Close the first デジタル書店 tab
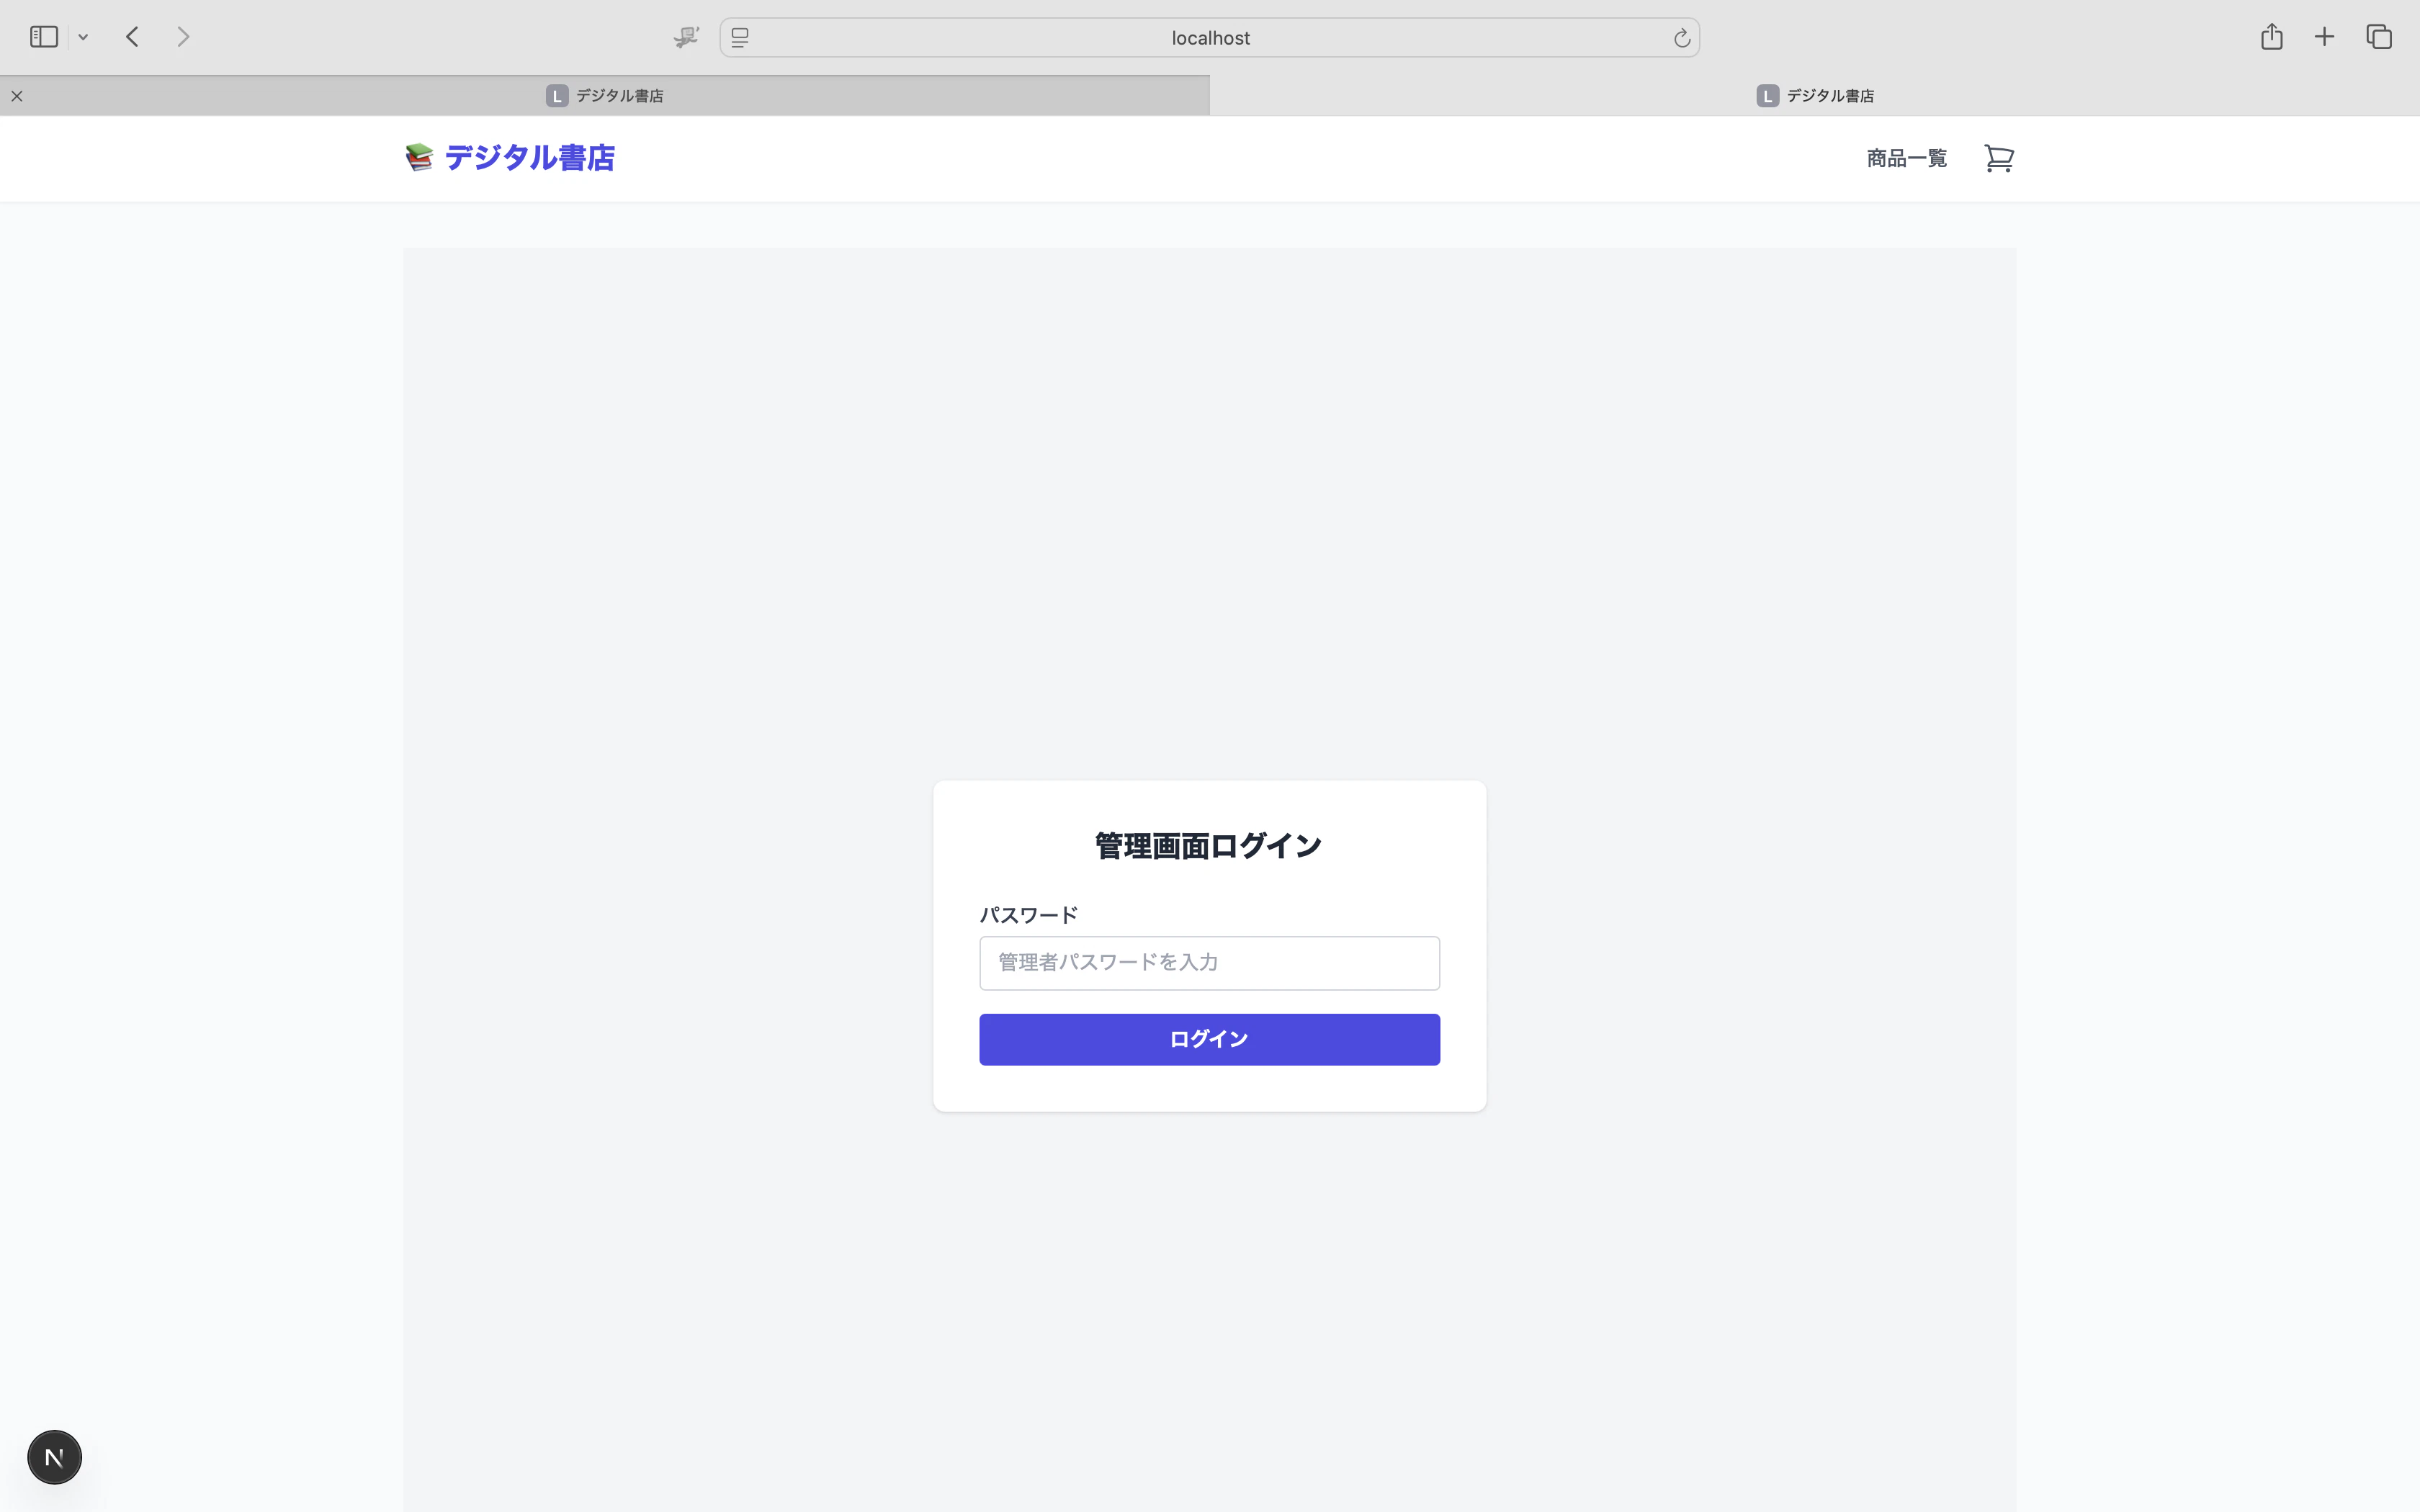Screen dimensions: 2420x1512 coord(17,96)
